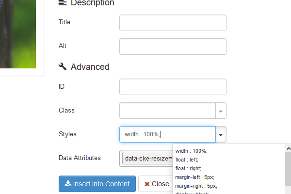Focus the Title text field
This screenshot has width=291, height=194.
point(173,22)
